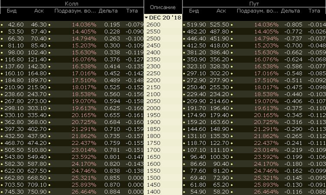Viewport: 326px width, 195px height.
Task: Click call theta value -0.138
Action: click(x=134, y=171)
